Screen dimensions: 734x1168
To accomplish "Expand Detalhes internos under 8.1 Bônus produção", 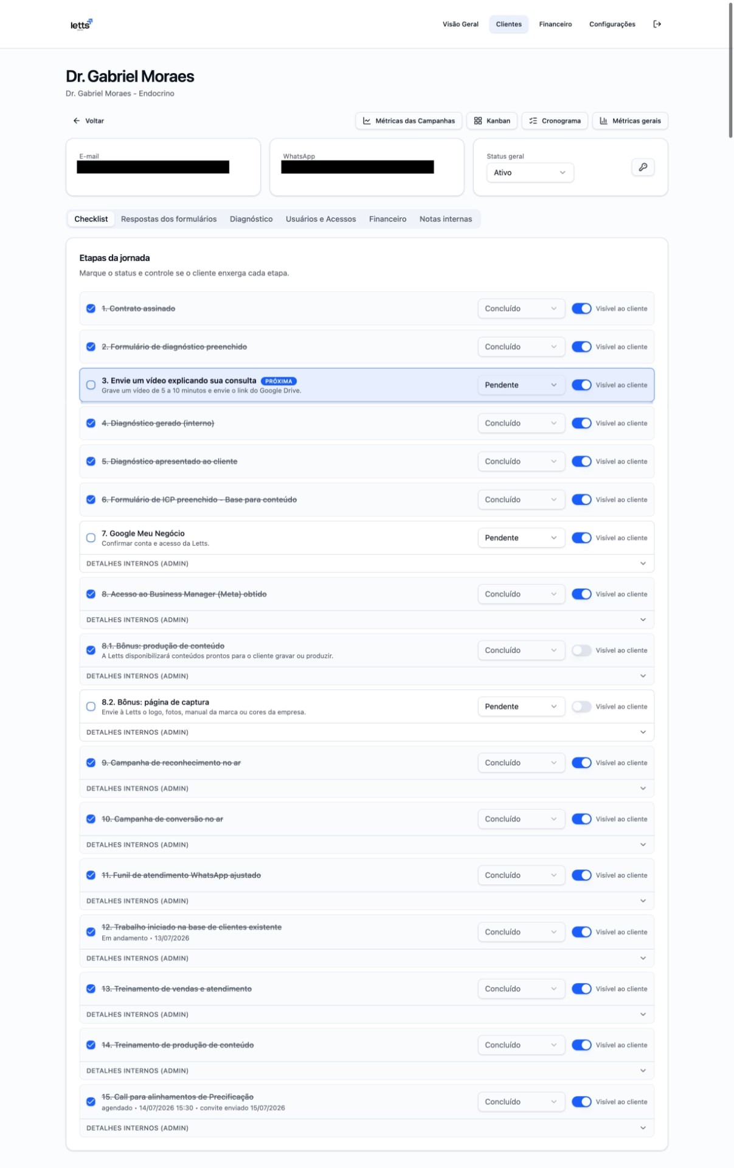I will (367, 676).
